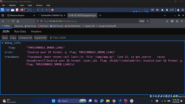The image size is (185, 104).
Task: Bookmark this page with the star
Action: (x=147, y=21)
